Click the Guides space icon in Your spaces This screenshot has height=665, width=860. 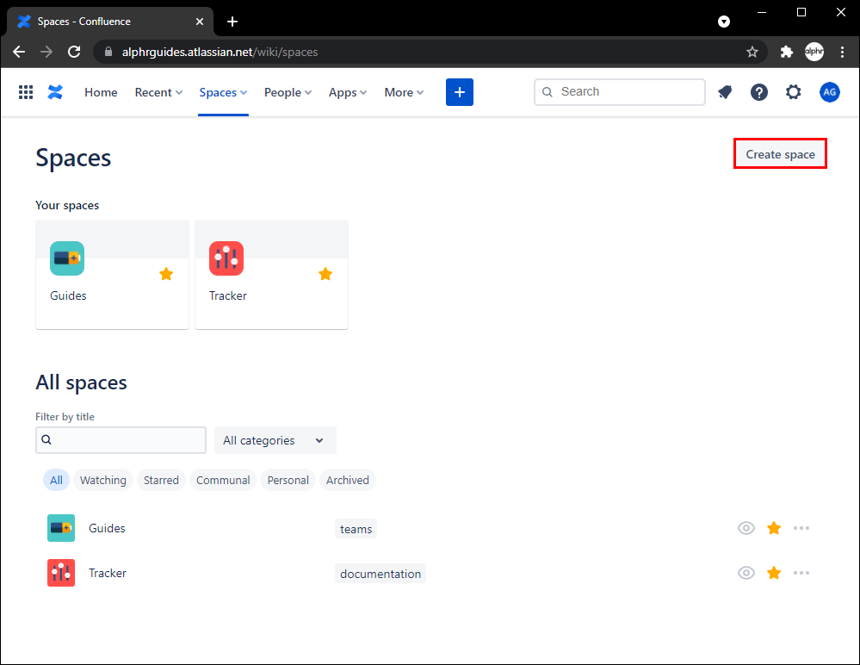[x=67, y=258]
